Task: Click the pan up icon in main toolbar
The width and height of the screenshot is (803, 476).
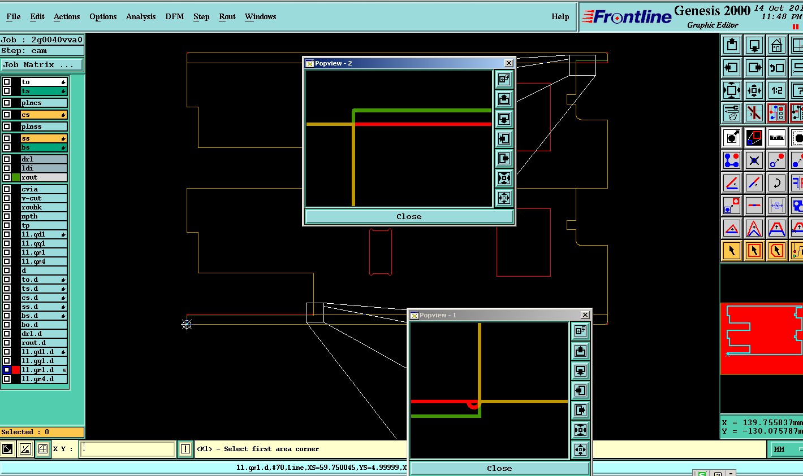Action: pos(732,45)
